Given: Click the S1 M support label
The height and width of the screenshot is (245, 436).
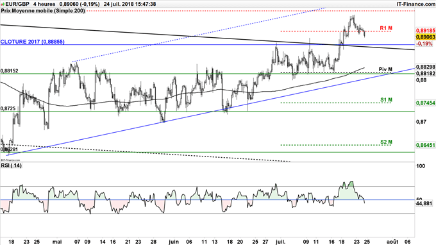Looking at the screenshot, I should click(386, 99).
